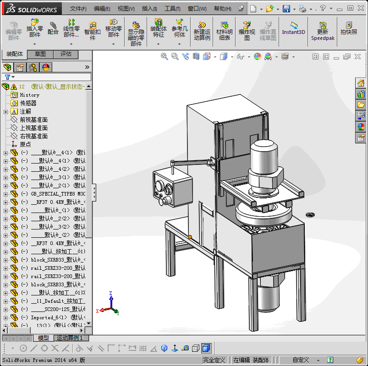This screenshot has height=366, width=368.
Task: Open Design Library icon in task pane
Action: [361, 94]
